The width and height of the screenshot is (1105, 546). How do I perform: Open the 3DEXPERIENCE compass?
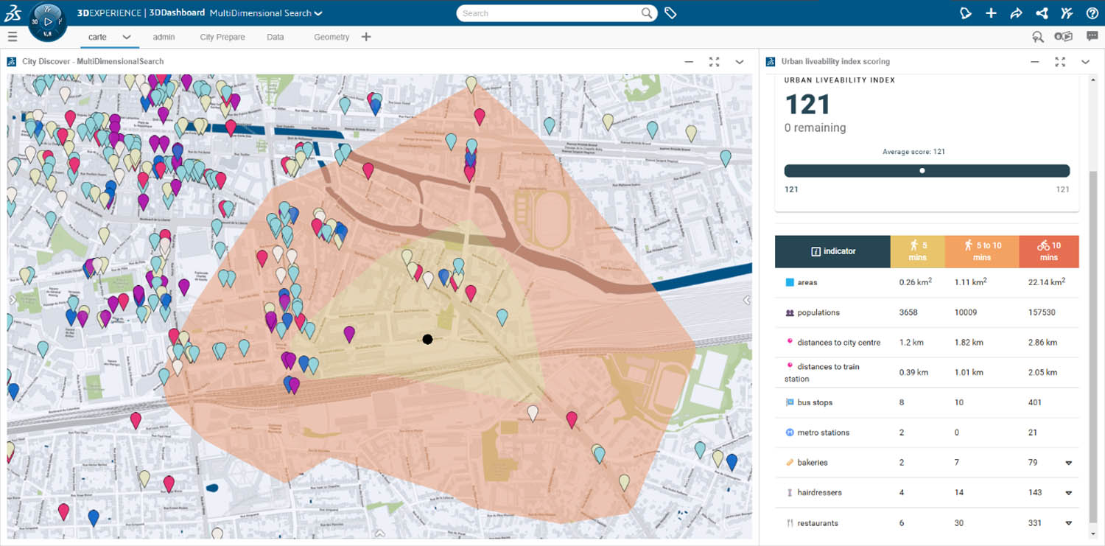pos(48,22)
